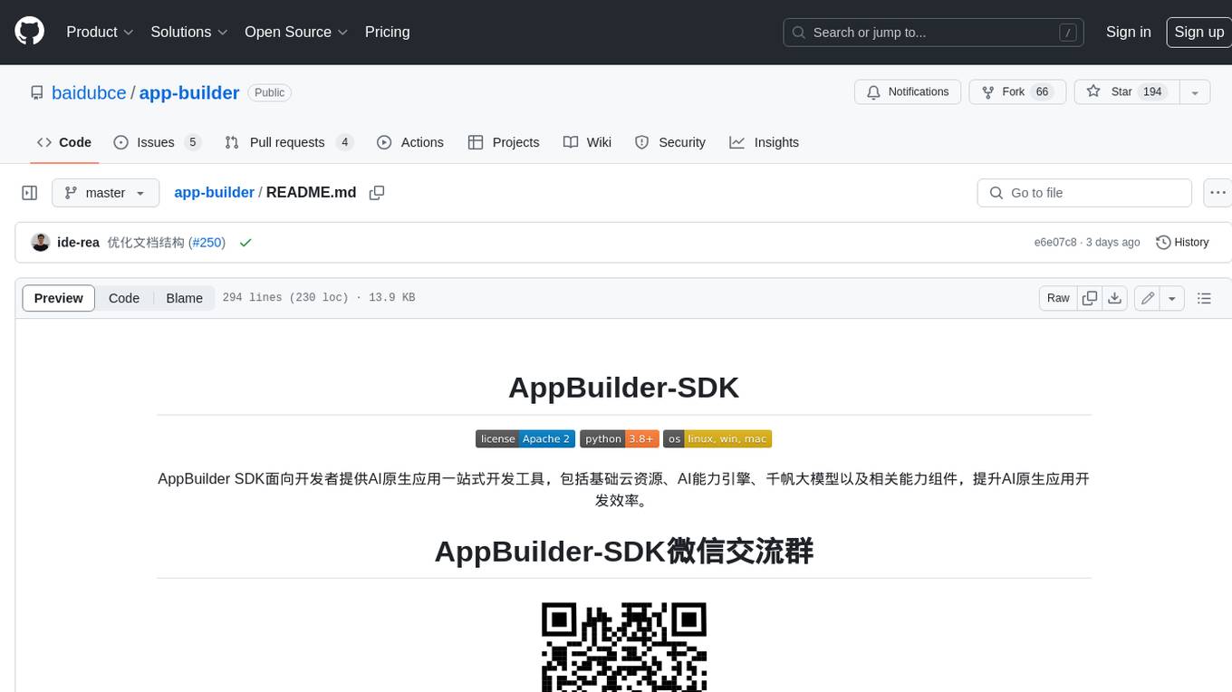1232x692 pixels.
Task: Copy the README.md file path
Action: click(x=377, y=193)
